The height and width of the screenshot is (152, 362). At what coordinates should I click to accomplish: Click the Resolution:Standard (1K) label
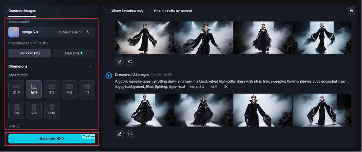pos(28,43)
